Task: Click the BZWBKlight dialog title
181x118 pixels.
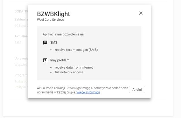Action: [53, 14]
